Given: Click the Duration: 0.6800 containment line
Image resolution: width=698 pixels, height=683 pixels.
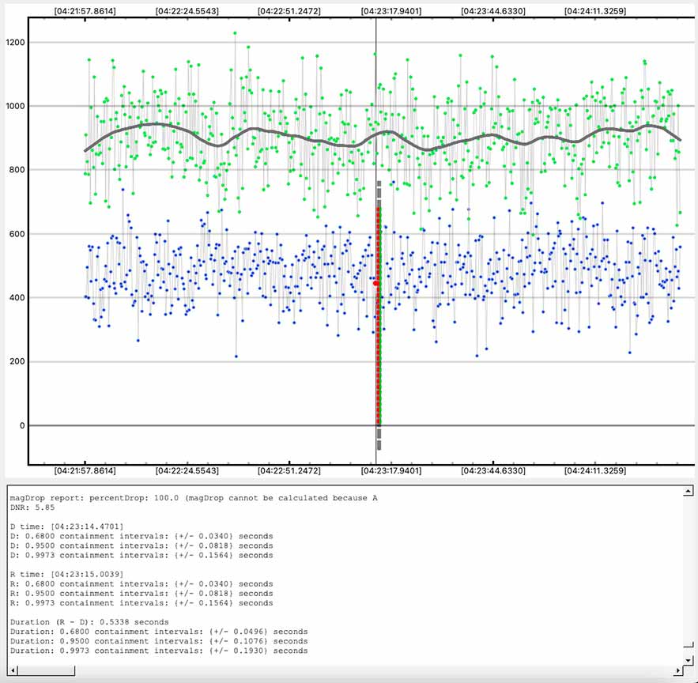Looking at the screenshot, I should click(x=159, y=632).
